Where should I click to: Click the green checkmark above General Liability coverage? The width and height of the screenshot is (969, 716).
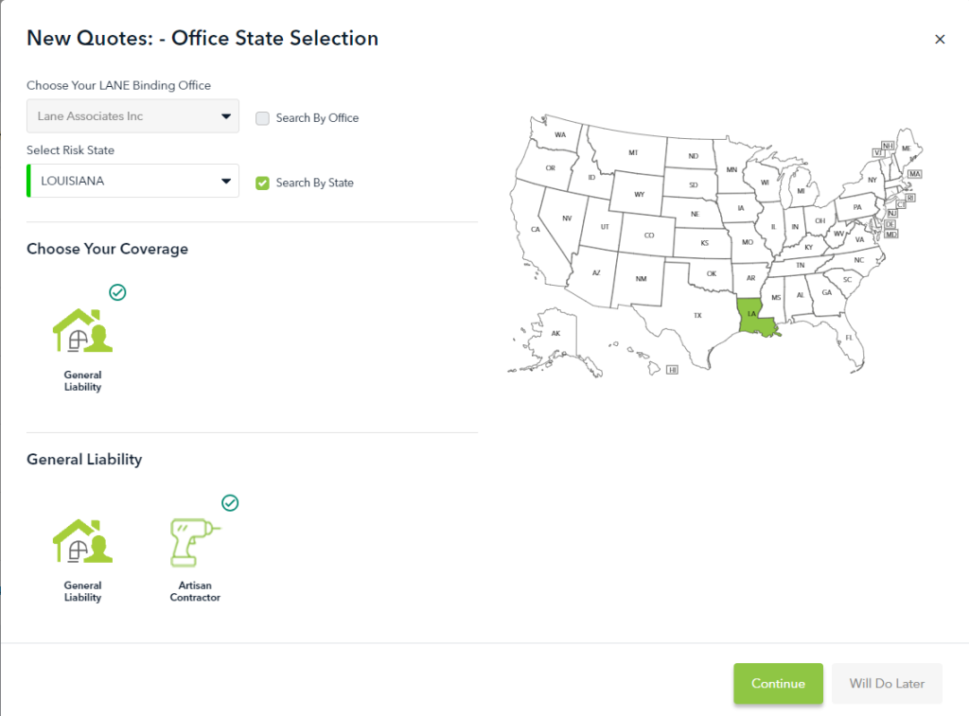[117, 292]
